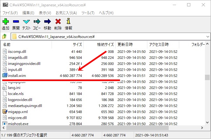Select the lang.ini file name
The height and width of the screenshot is (139, 211).
point(14,88)
